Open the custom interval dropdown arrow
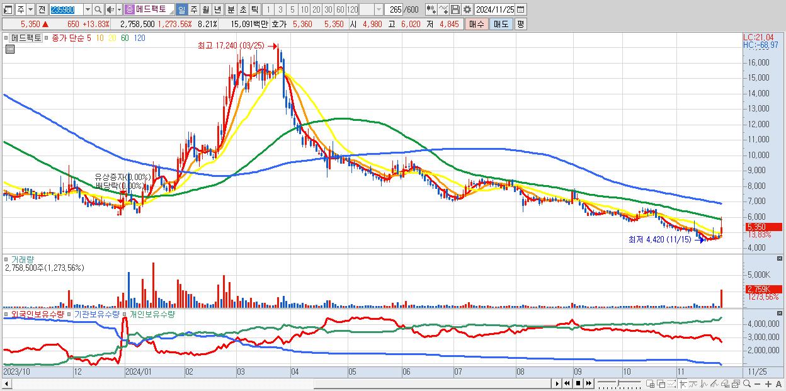 [x=379, y=9]
